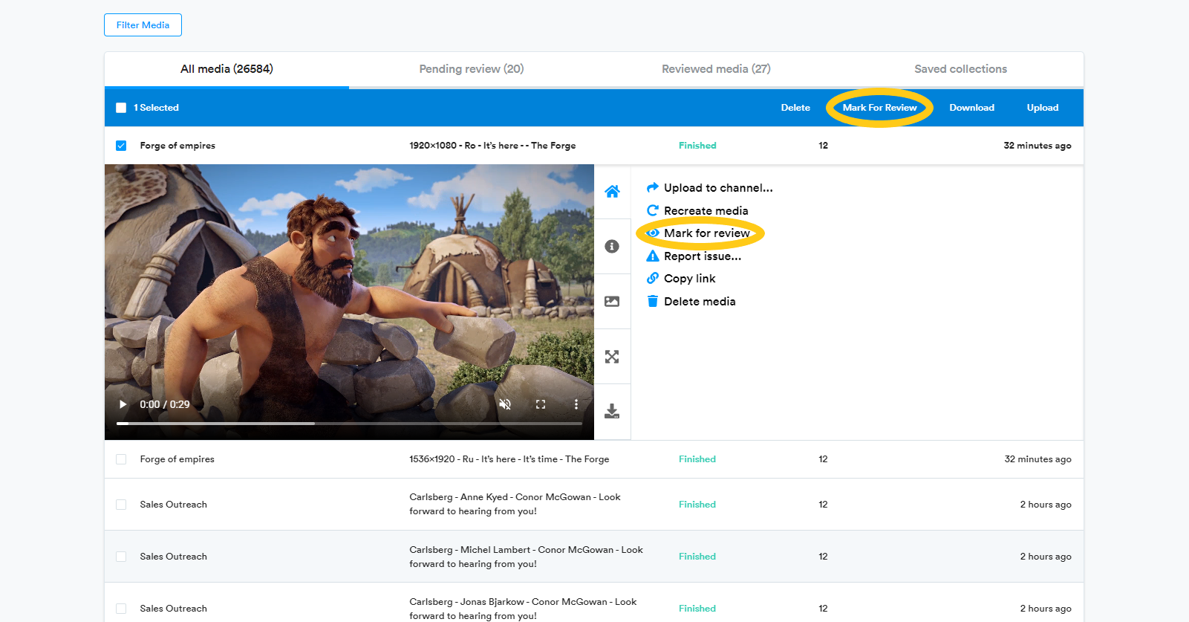This screenshot has width=1189, height=622.
Task: Open the home panel icon beside video
Action: (x=612, y=192)
